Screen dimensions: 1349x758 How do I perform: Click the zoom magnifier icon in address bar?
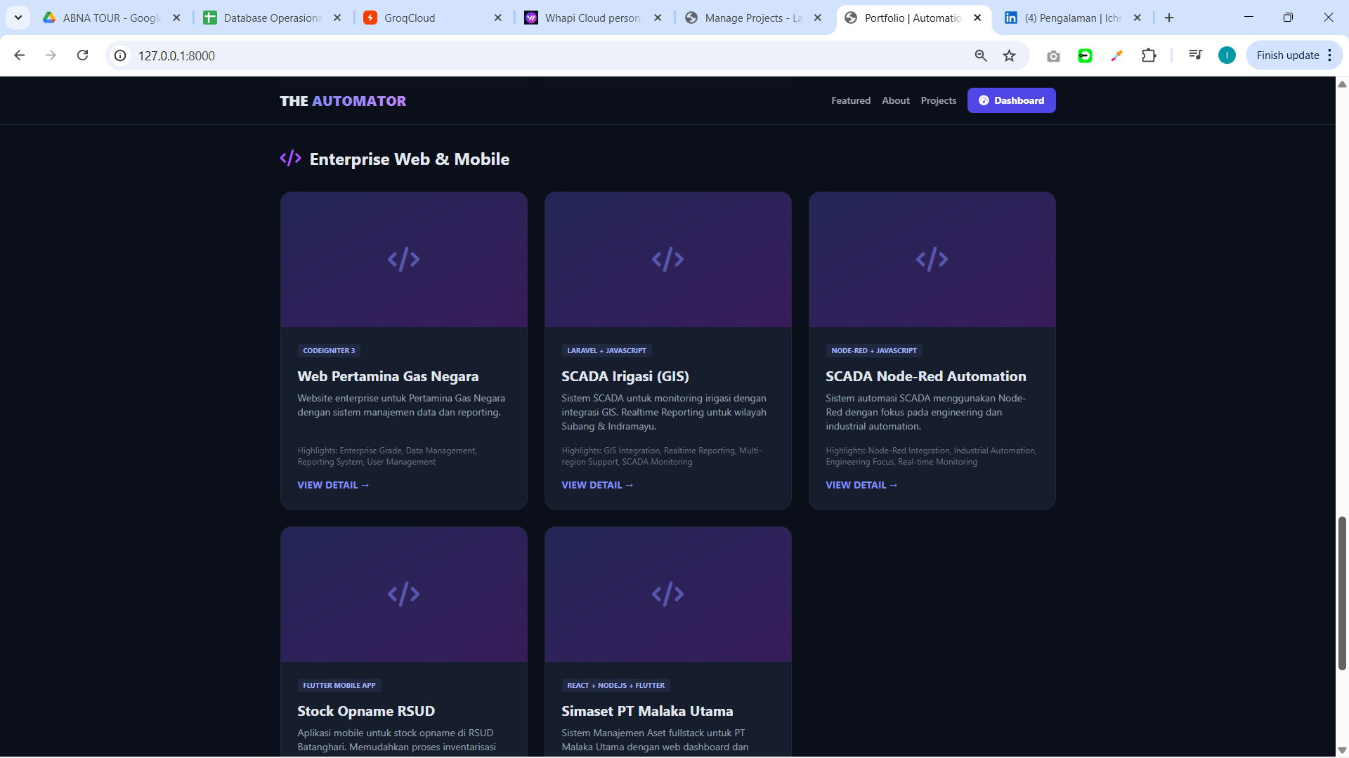tap(981, 55)
